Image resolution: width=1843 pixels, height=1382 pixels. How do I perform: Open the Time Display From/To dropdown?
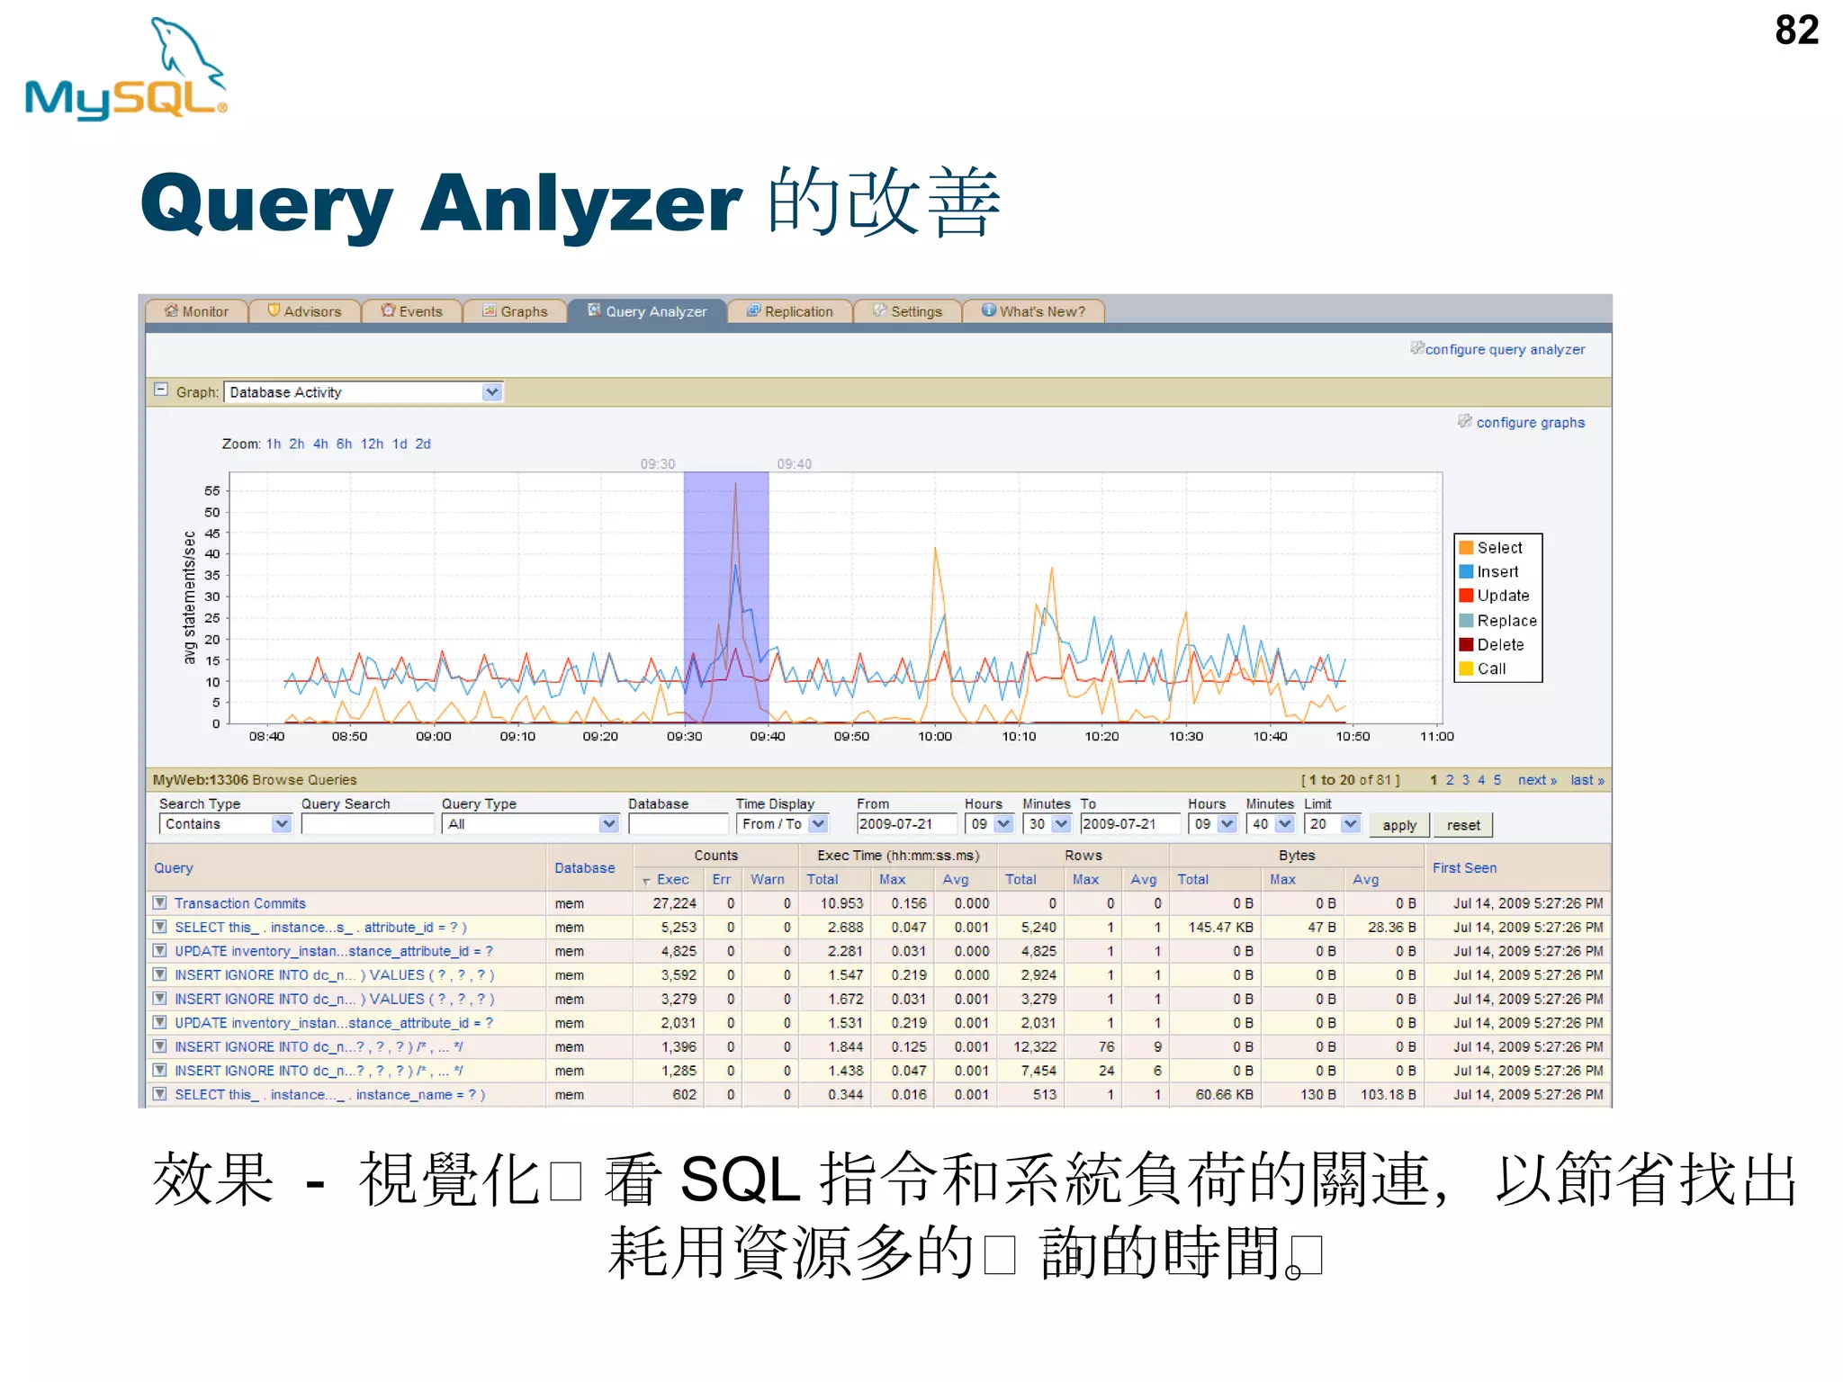(x=782, y=824)
